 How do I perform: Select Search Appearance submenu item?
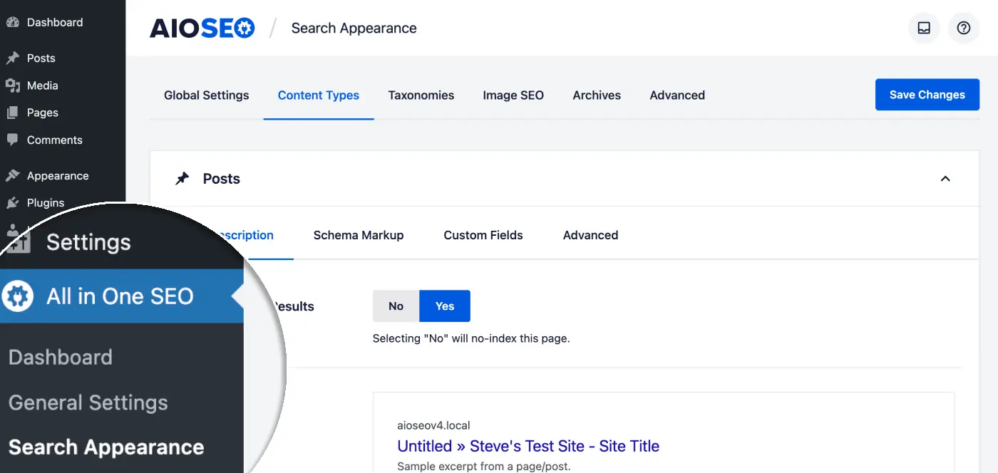106,447
